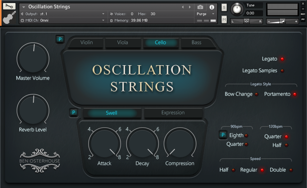Screen dimensions: 307x188
Task: Click the P button beside the Swell tab
Action: click(x=74, y=113)
